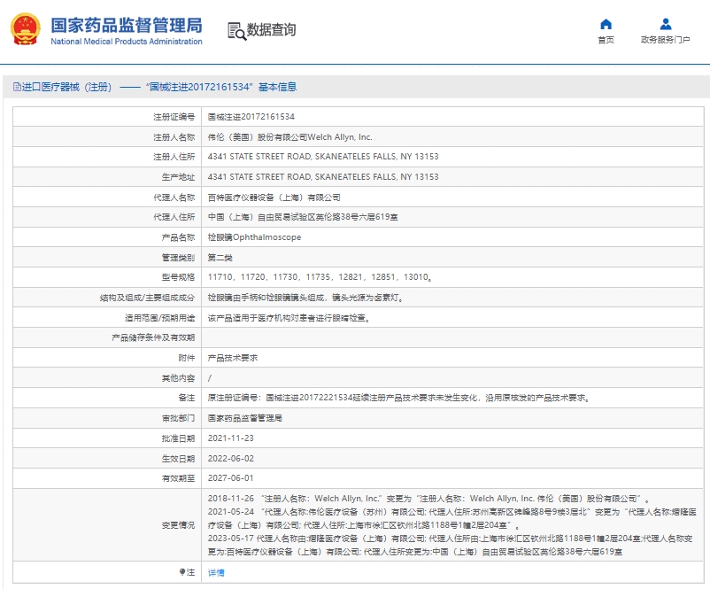This screenshot has height=589, width=710.
Task: Click the intended use 该产品适用于 value
Action: 289,318
